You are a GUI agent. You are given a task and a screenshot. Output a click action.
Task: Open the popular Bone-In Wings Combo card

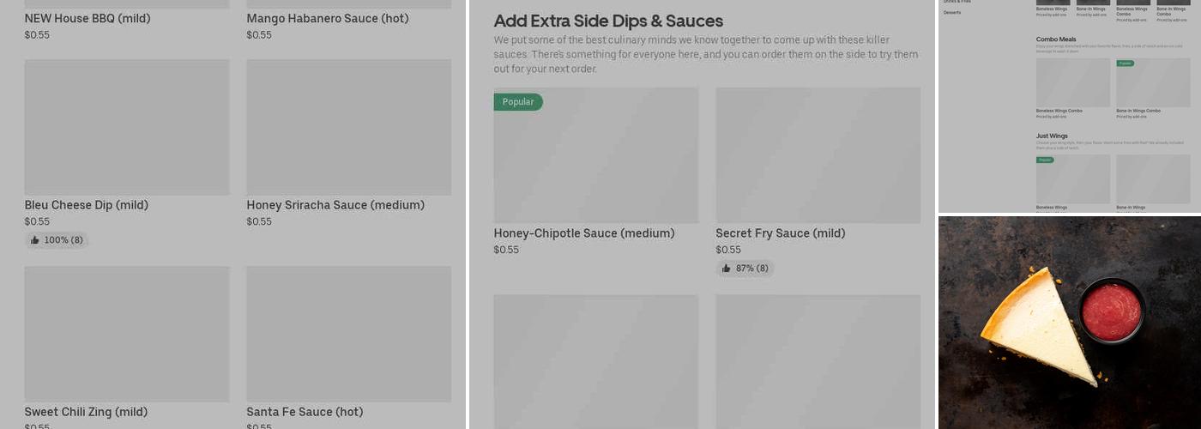[1153, 83]
